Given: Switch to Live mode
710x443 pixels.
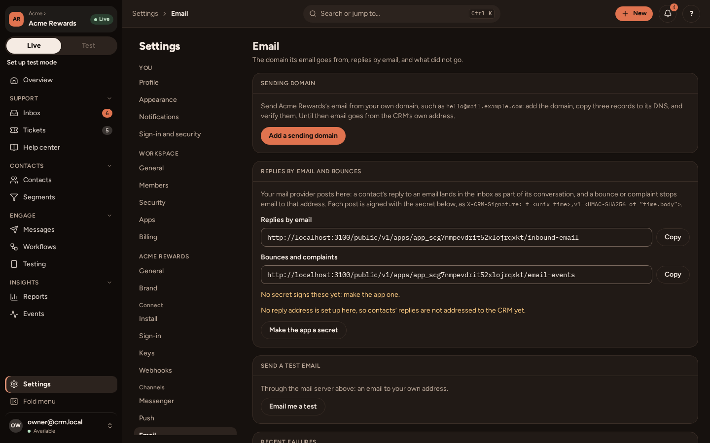Looking at the screenshot, I should click(34, 46).
